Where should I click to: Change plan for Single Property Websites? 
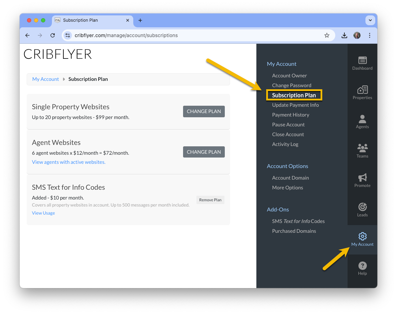[204, 111]
